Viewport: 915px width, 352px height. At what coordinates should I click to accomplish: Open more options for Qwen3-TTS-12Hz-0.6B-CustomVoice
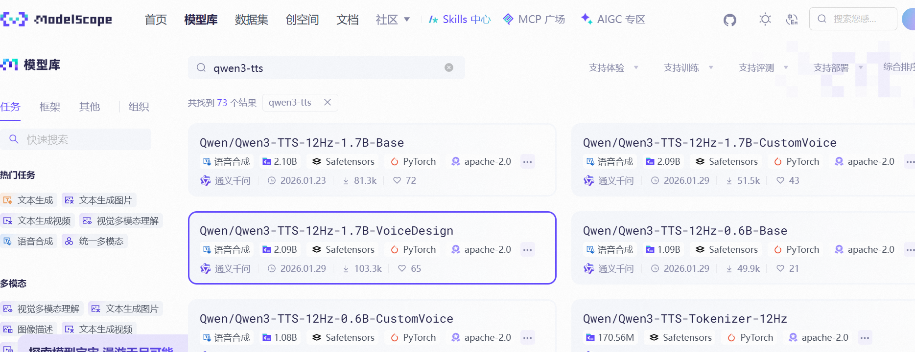point(527,337)
